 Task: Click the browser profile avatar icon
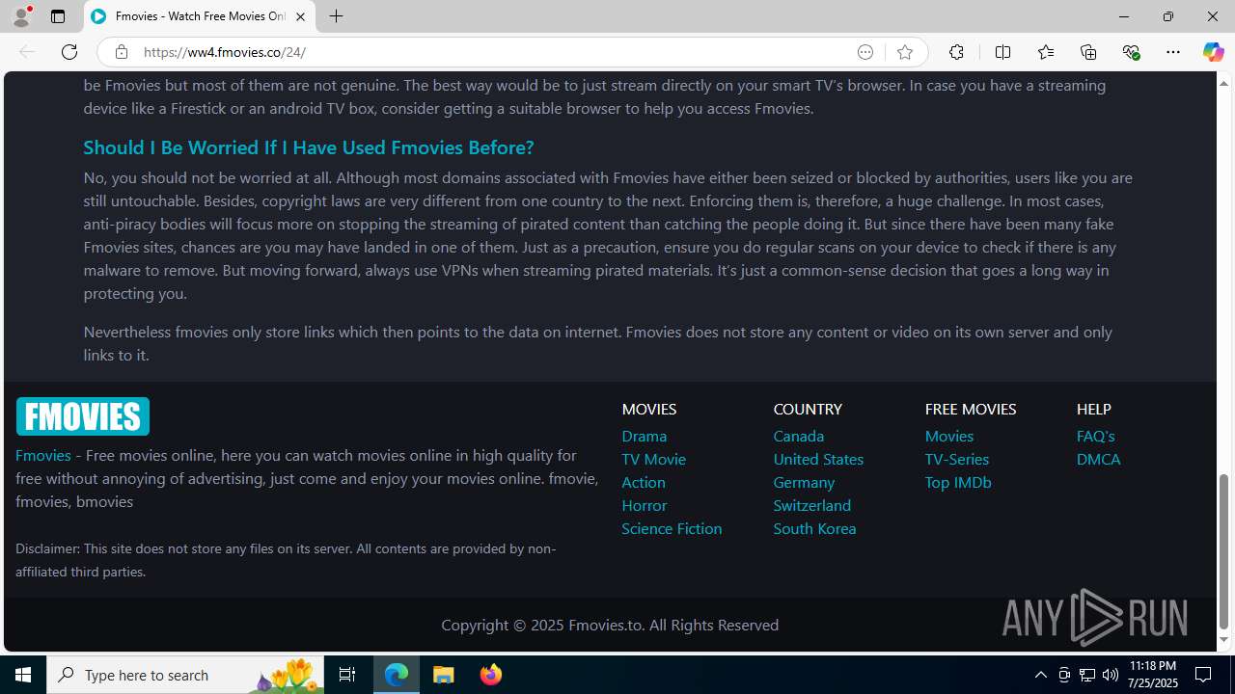(x=21, y=16)
